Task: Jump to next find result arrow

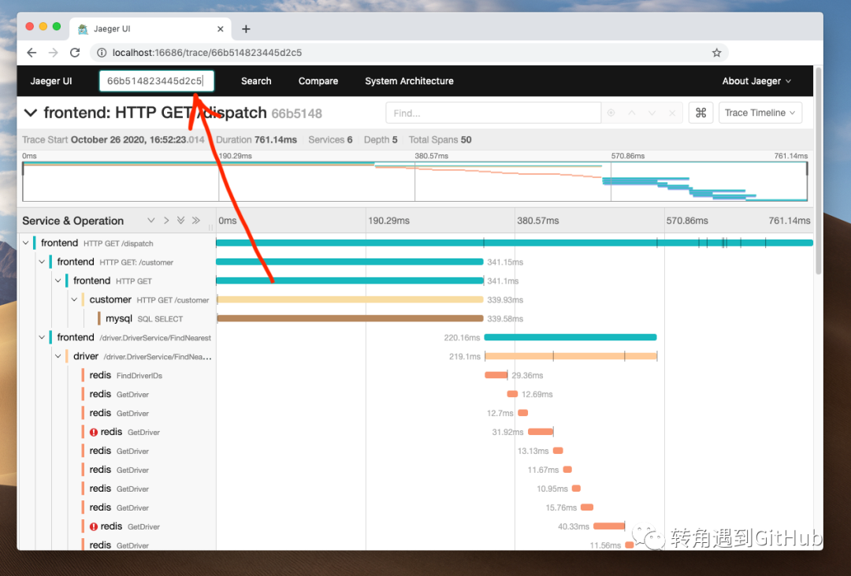Action: pyautogui.click(x=652, y=113)
